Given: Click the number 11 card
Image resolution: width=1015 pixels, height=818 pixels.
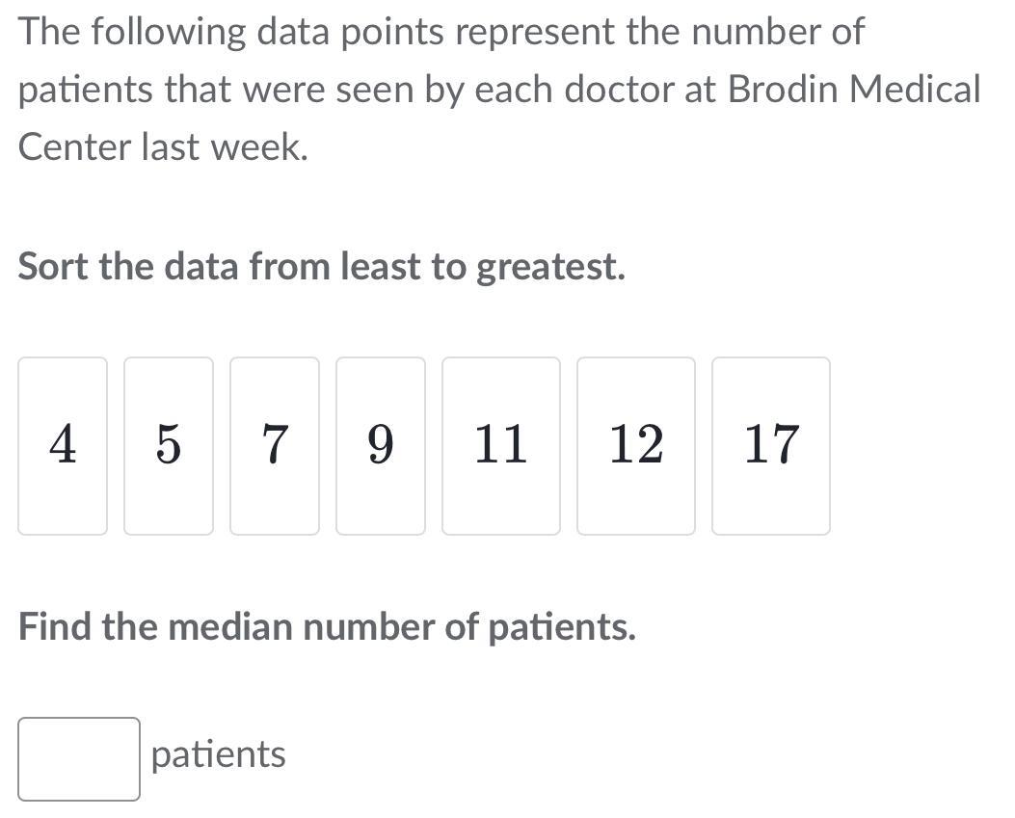Looking at the screenshot, I should [501, 445].
